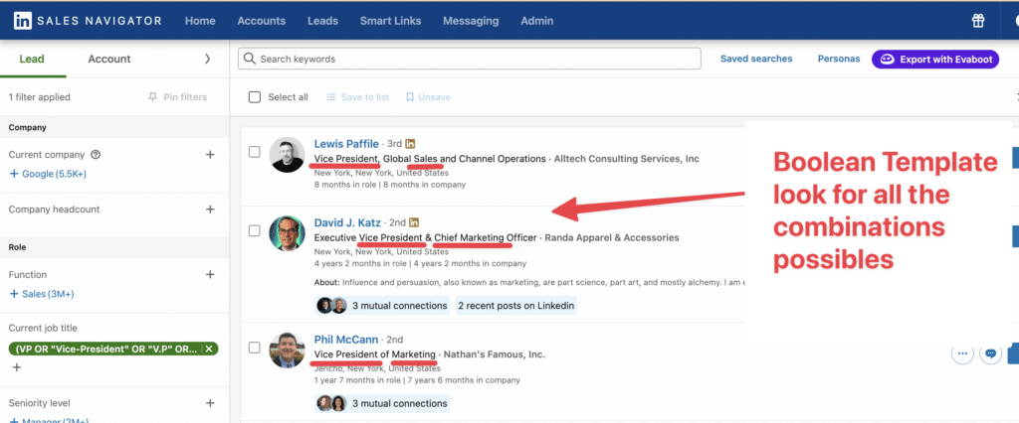The height and width of the screenshot is (423, 1019).
Task: Click Save to list
Action: pos(357,97)
